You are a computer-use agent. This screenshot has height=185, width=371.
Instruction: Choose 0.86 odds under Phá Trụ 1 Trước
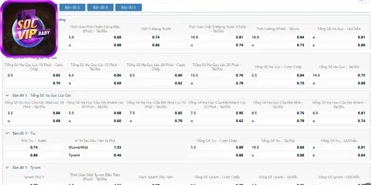[33, 155]
